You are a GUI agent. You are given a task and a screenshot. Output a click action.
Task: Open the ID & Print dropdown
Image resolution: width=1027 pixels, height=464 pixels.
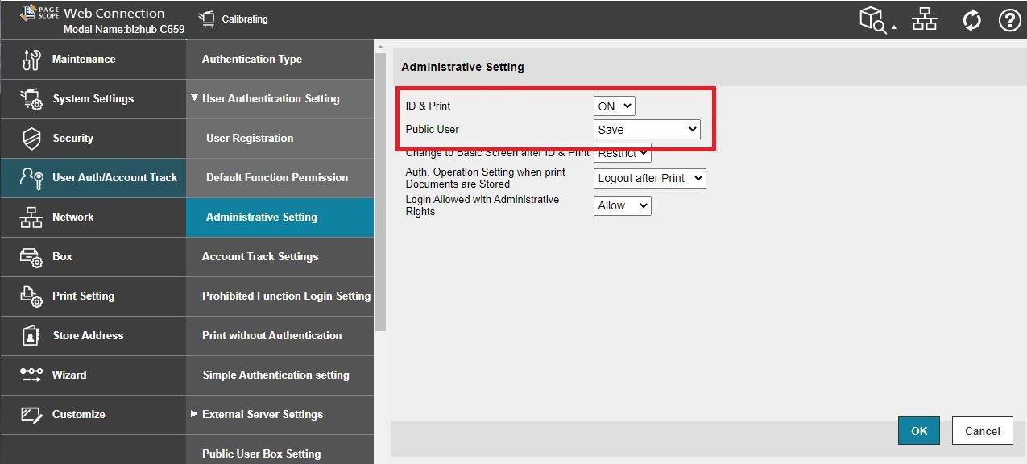tap(614, 106)
